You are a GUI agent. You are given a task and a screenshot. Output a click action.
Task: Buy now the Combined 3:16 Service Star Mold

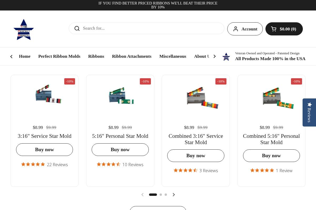tap(196, 155)
